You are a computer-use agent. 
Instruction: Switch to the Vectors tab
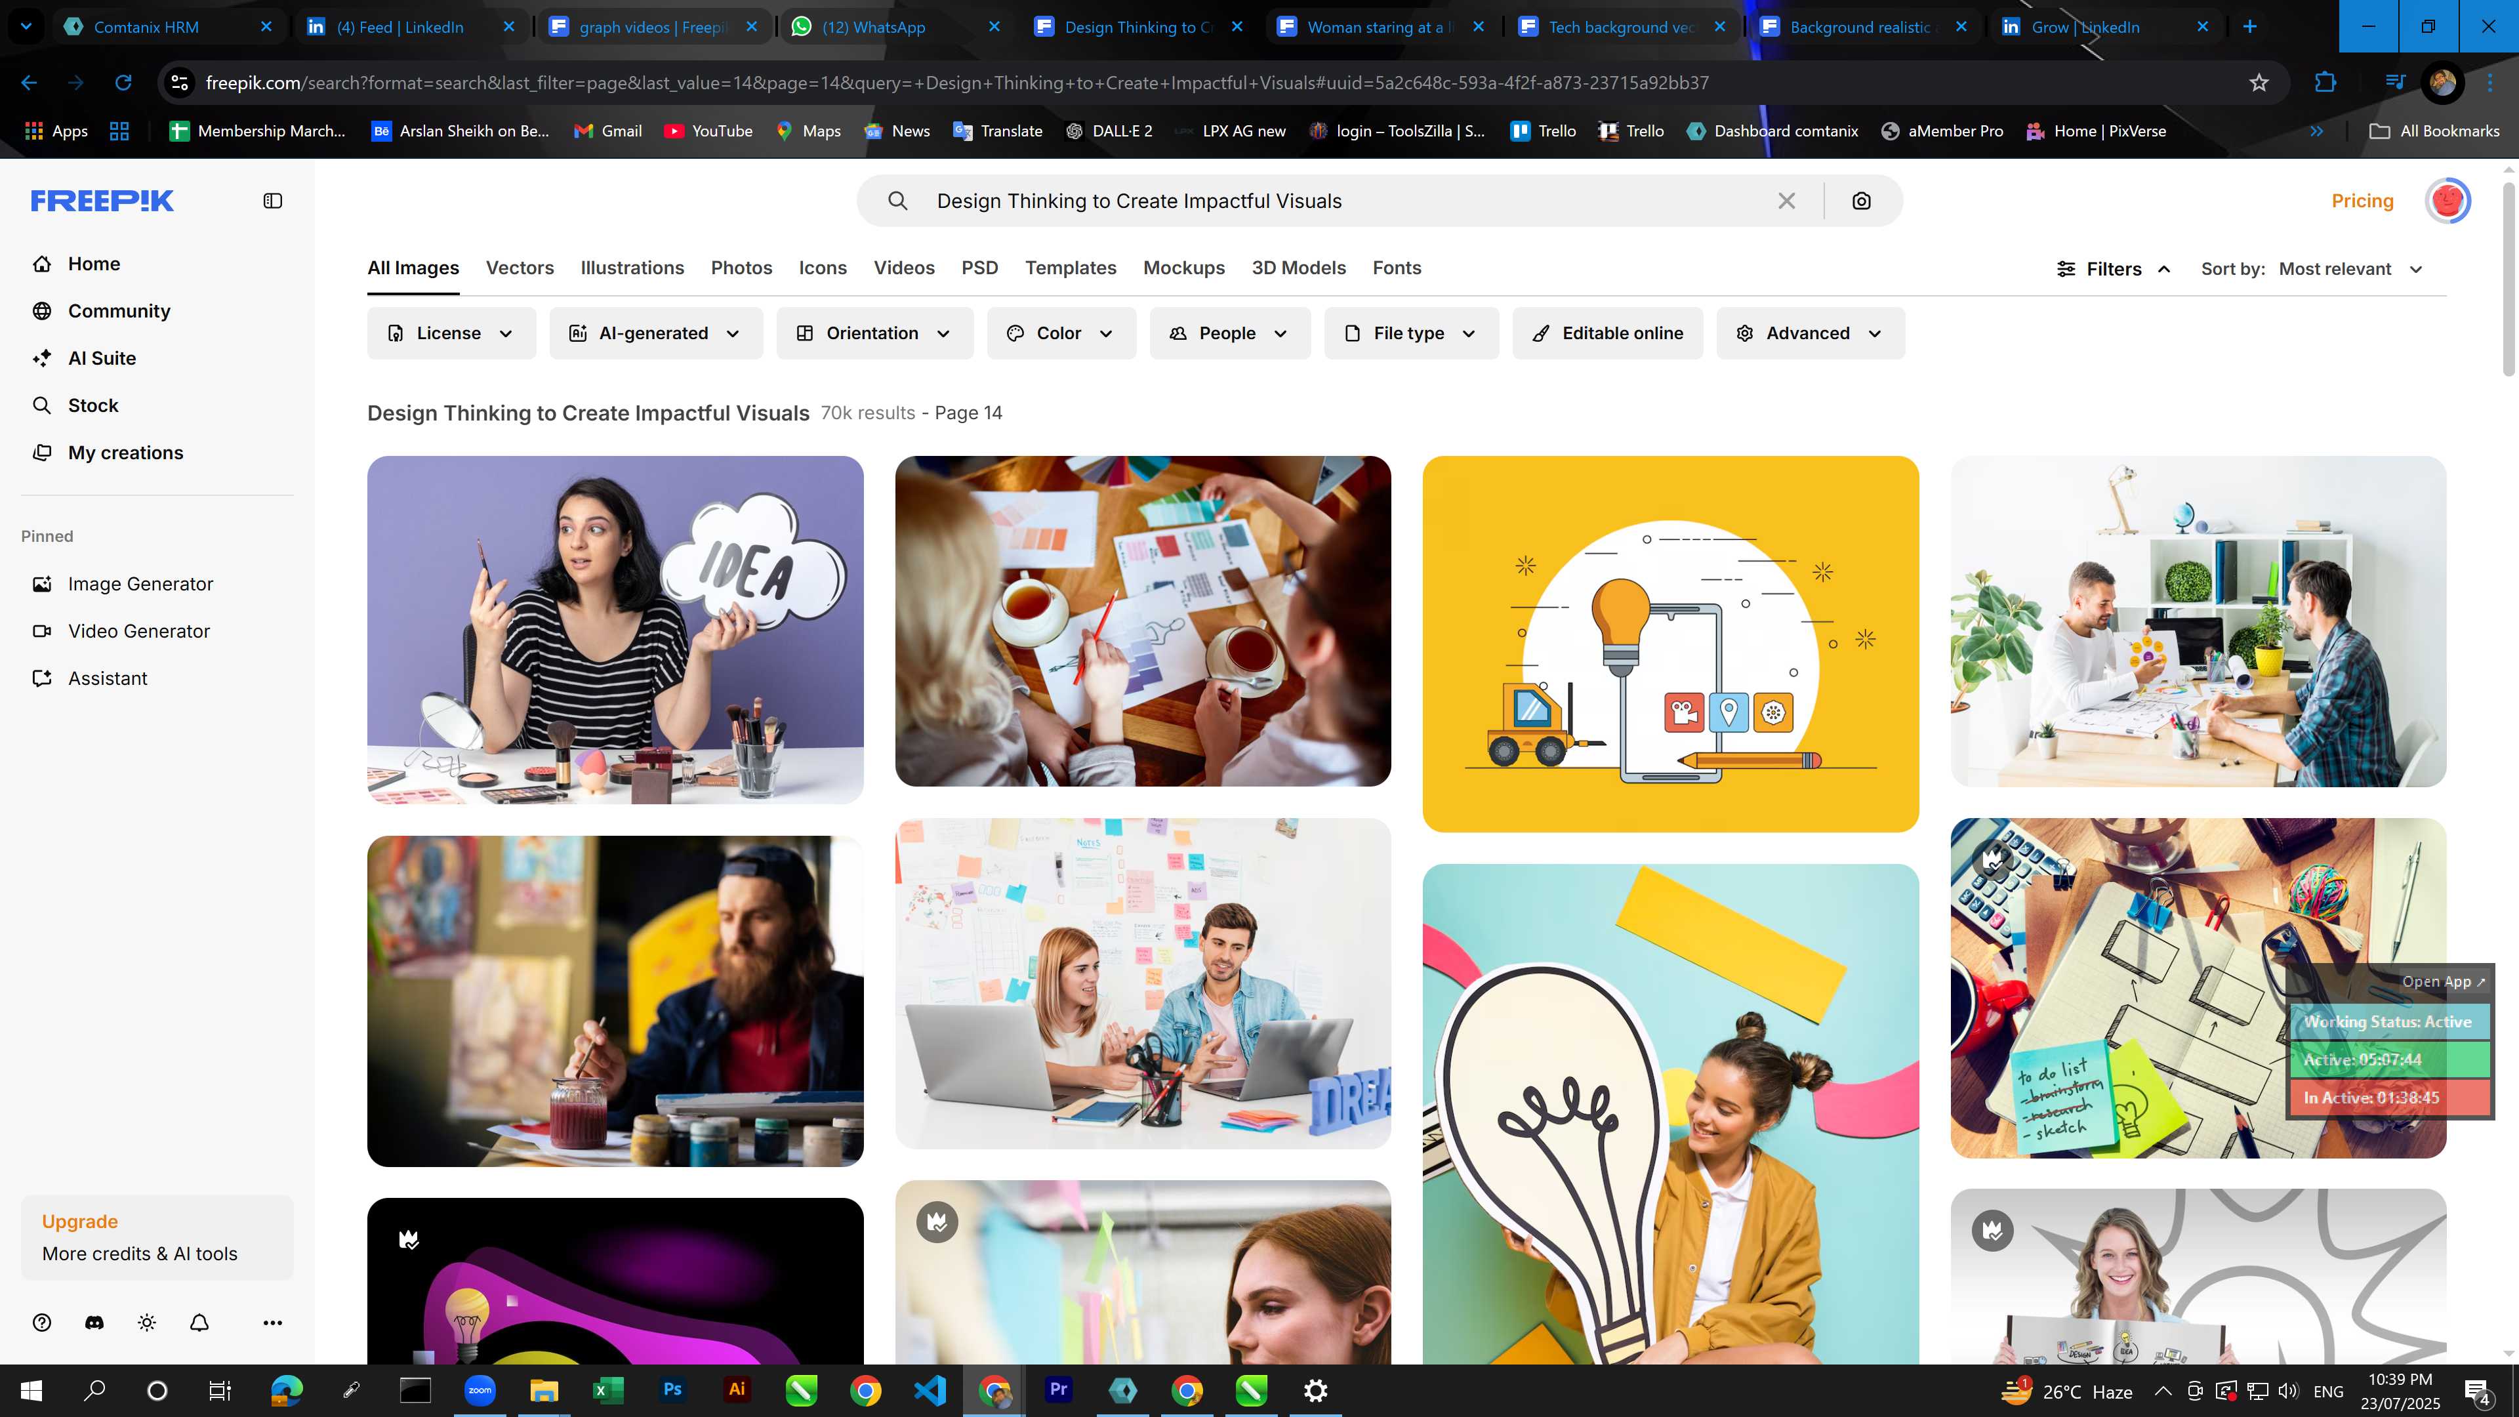point(520,268)
